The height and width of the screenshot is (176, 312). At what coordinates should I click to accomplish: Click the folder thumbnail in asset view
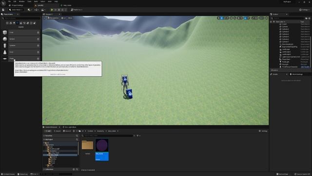[x=88, y=145]
